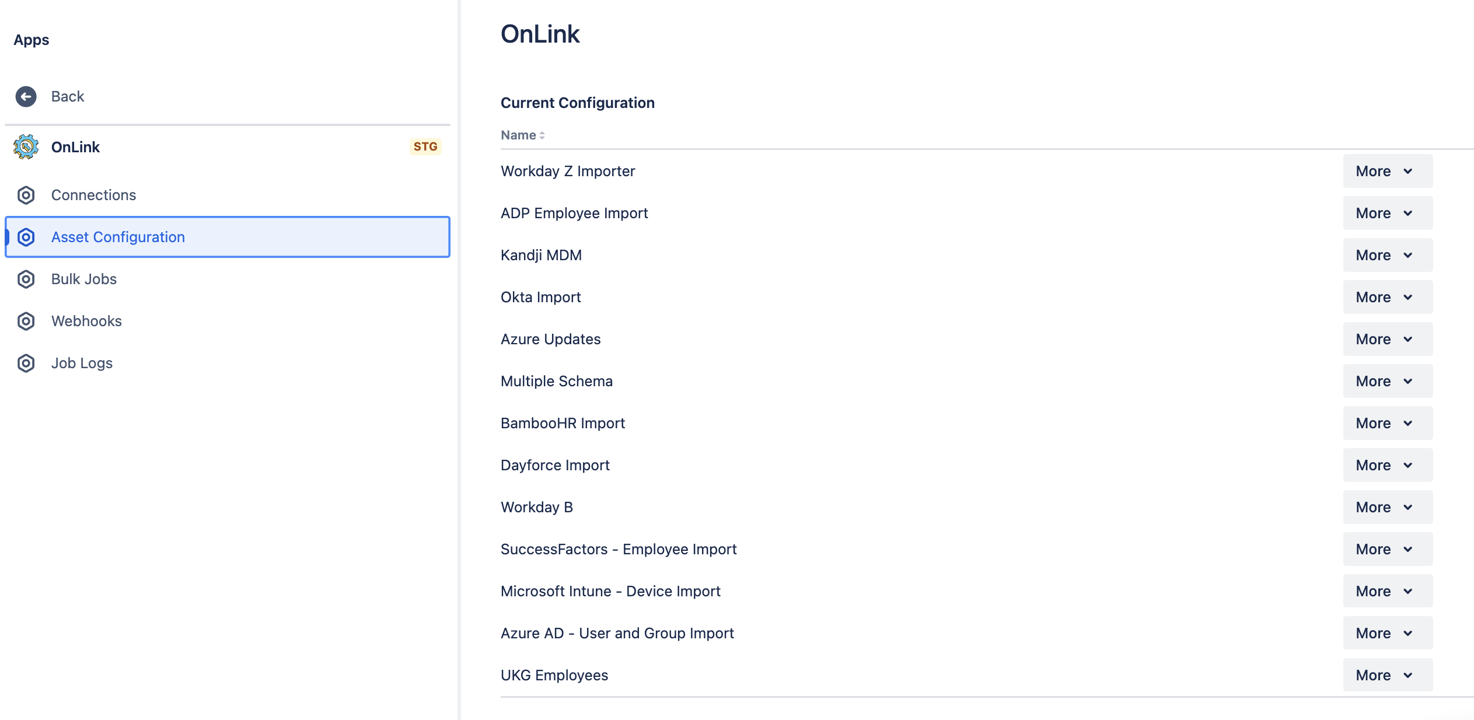Open More dropdown for ADP Employee Import
This screenshot has width=1474, height=720.
[1388, 213]
